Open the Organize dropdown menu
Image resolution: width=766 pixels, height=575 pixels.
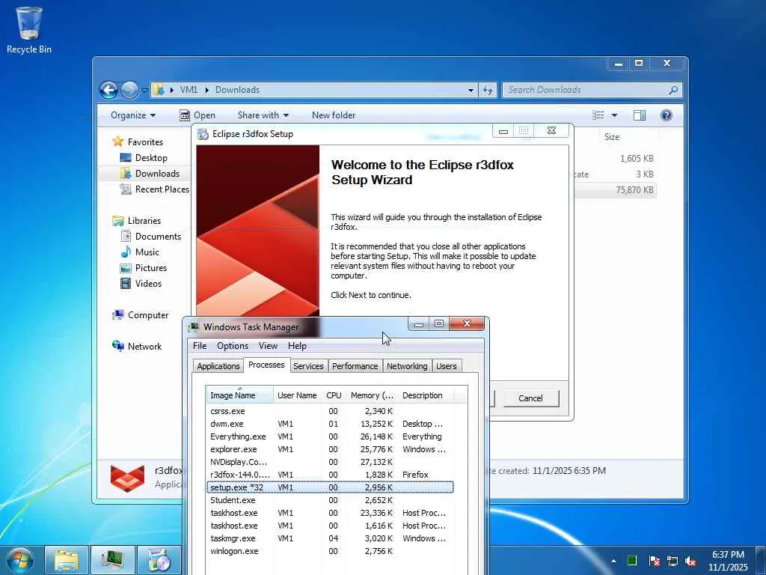coord(133,115)
